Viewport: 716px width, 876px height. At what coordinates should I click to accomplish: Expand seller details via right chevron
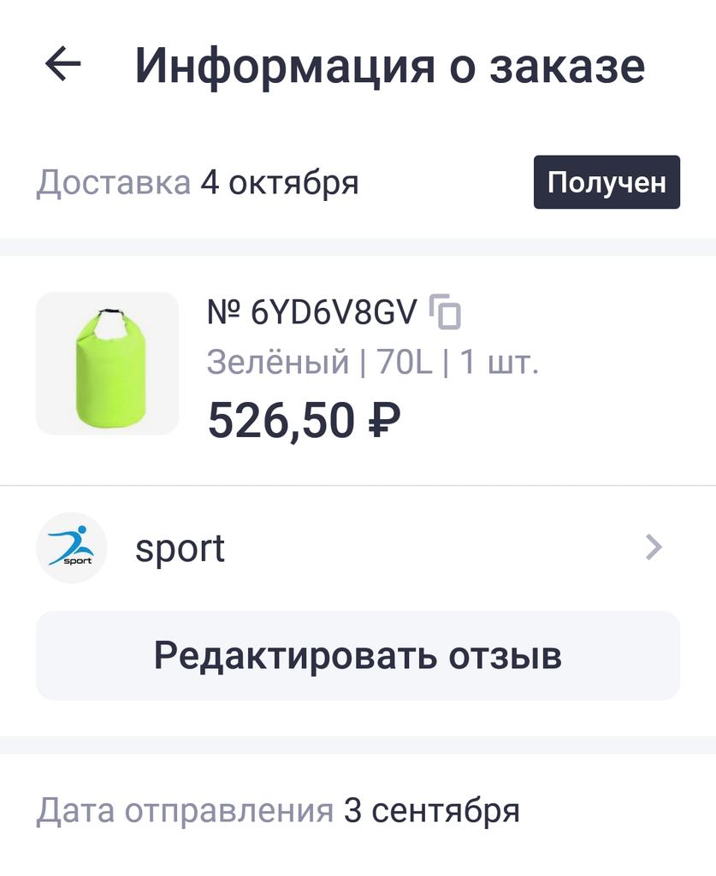654,547
